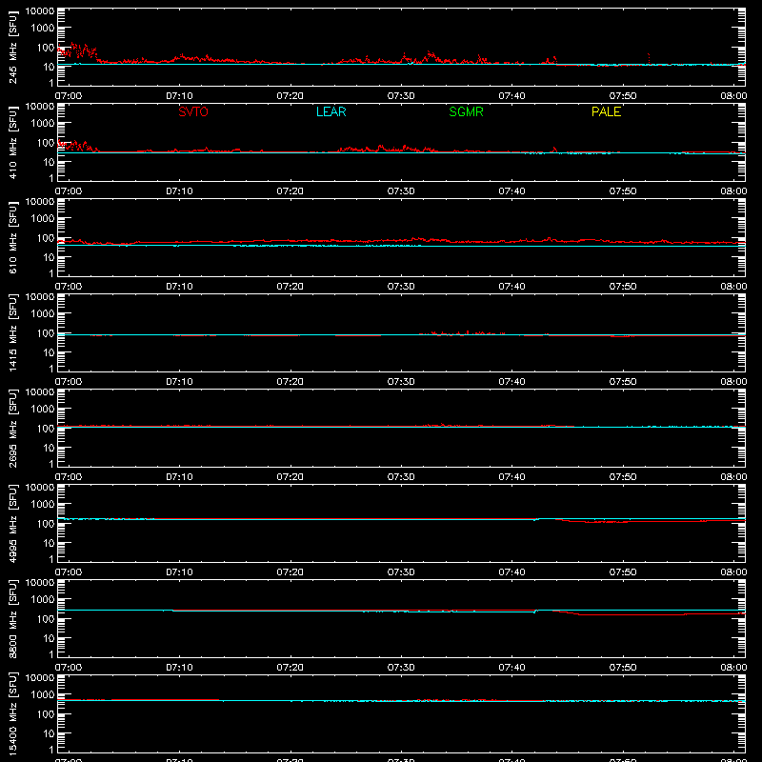Select the 15400 MHz [SFU] axis title
Viewport: 762px width, 762px height.
coord(12,714)
